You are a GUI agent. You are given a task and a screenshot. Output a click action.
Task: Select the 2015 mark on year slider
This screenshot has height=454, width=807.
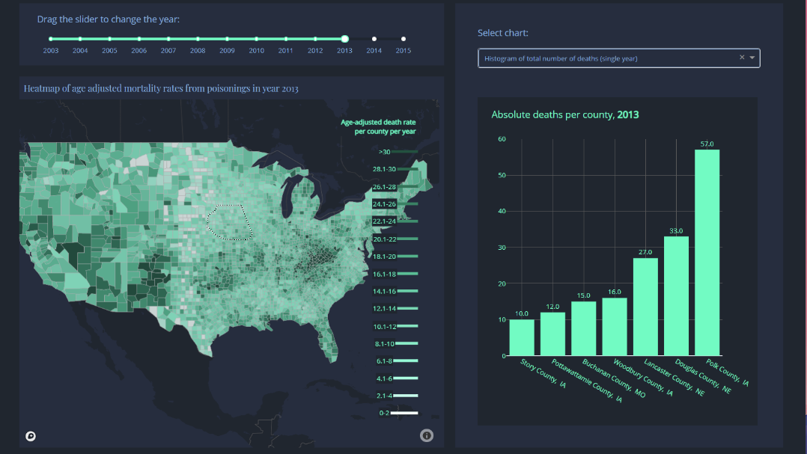click(x=403, y=39)
